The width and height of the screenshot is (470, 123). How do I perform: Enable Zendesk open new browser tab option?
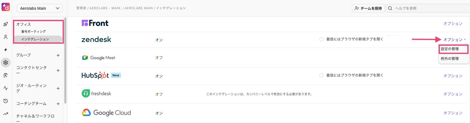[321, 39]
